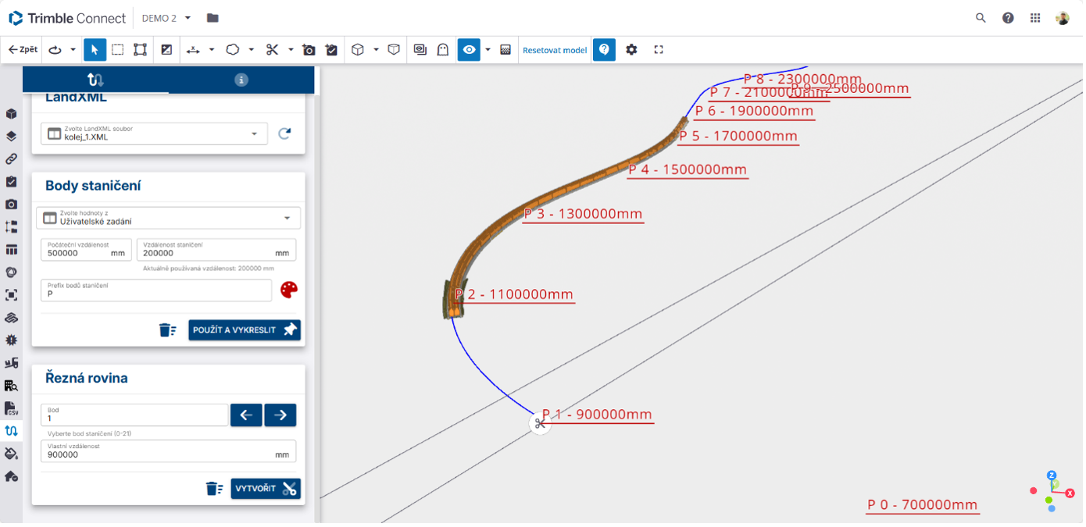Enter fullscreen mode in viewer
1086x527 pixels.
point(659,50)
